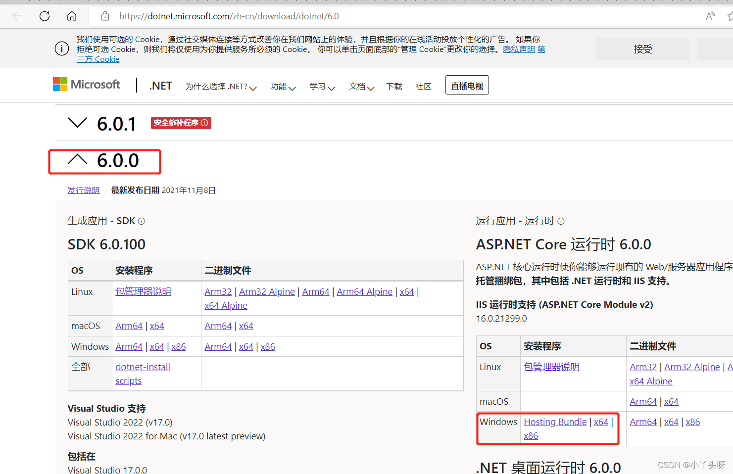733x474 pixels.
Task: Open the 为什么选择 .NET? dropdown
Action: click(x=221, y=86)
